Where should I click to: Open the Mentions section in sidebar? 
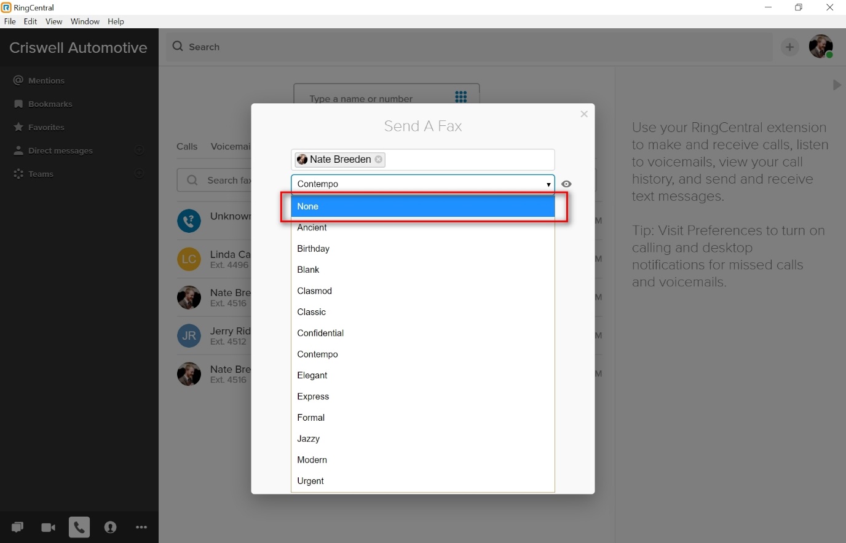(39, 80)
